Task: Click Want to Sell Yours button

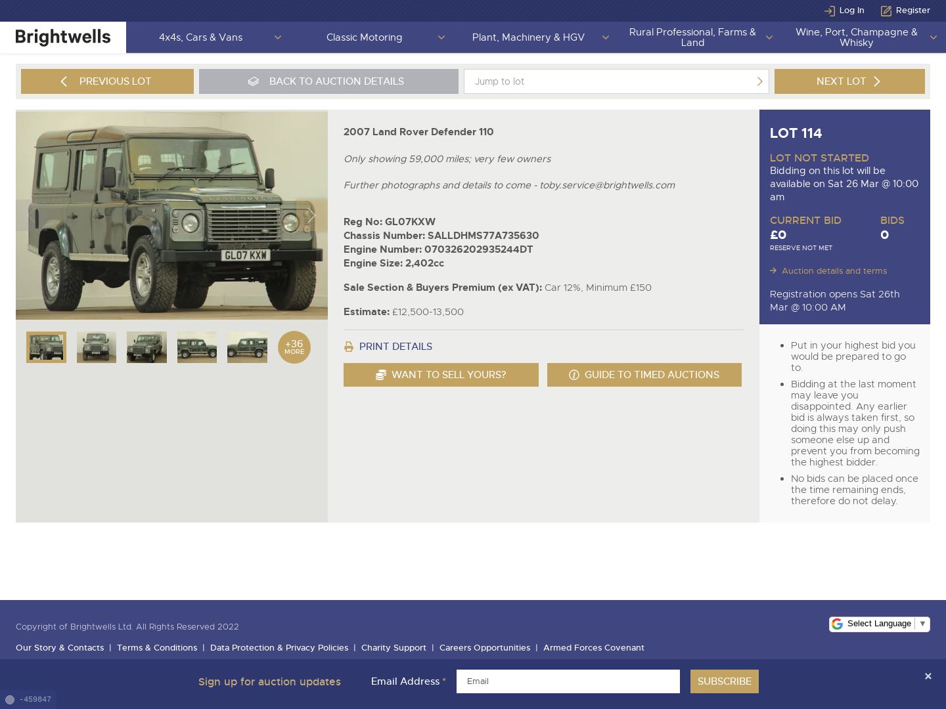Action: (x=441, y=375)
